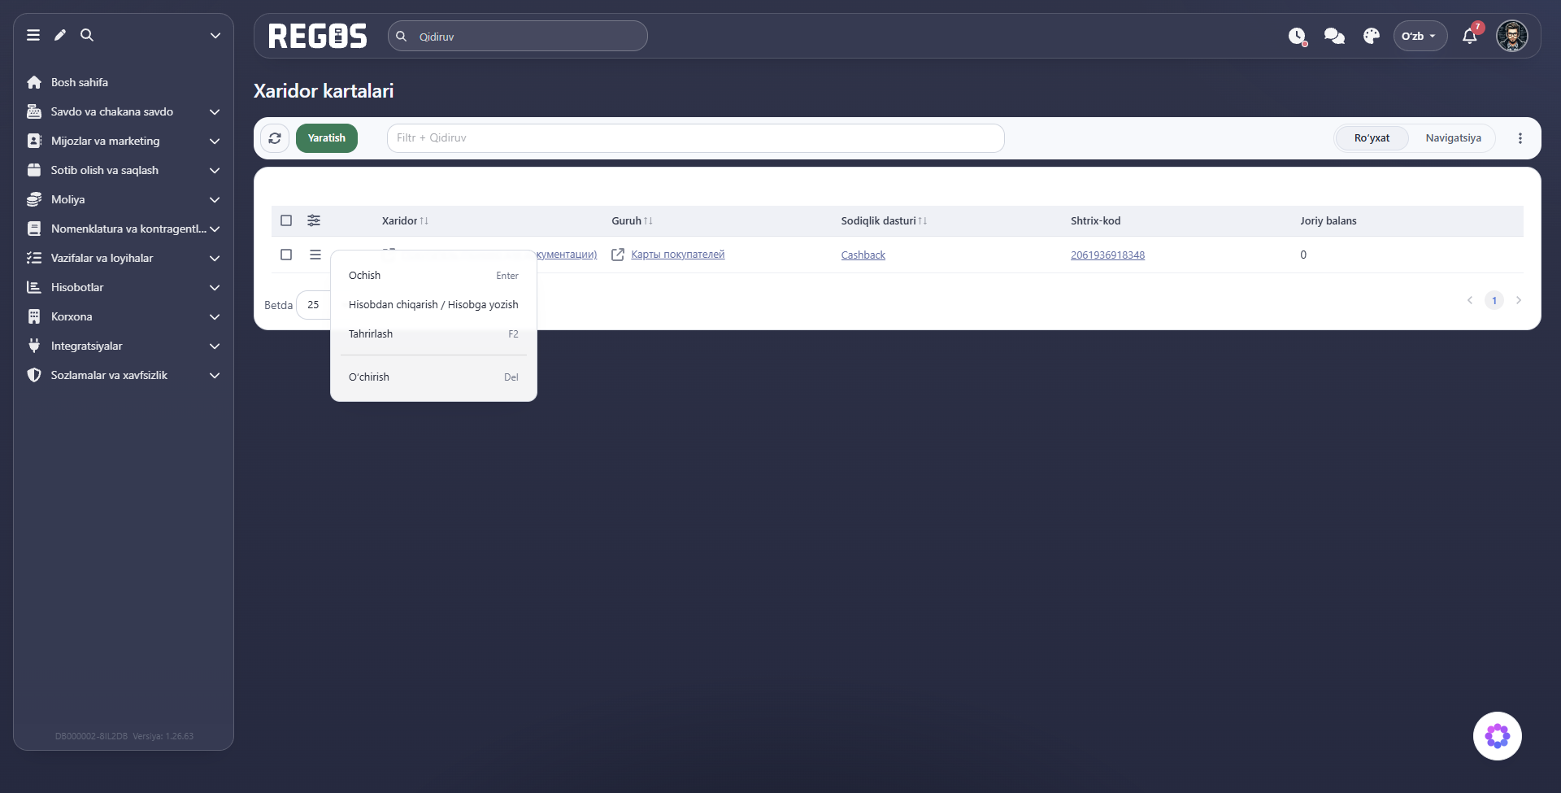
Task: Switch to Navigatsiya view
Action: click(x=1454, y=138)
